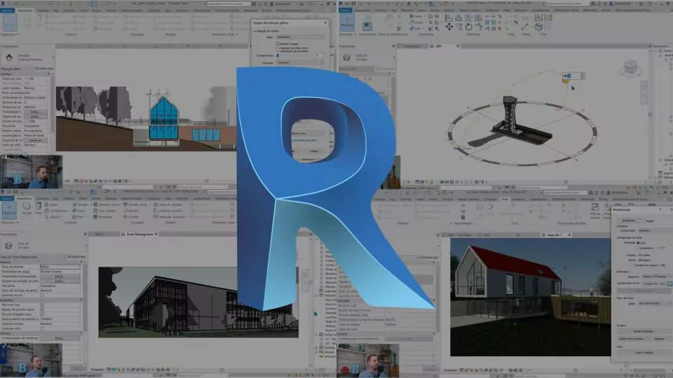The width and height of the screenshot is (673, 378).
Task: Click the Transparência slider handle
Action: [278, 55]
